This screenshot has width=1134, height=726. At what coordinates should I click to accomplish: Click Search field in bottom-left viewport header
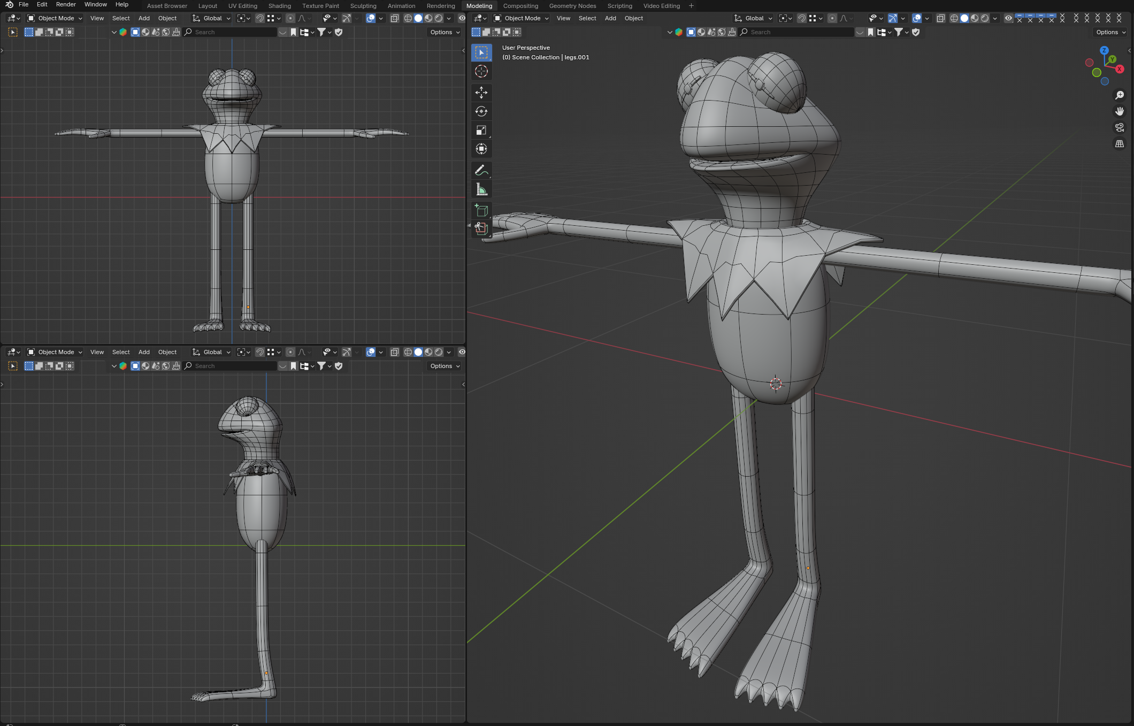point(230,366)
